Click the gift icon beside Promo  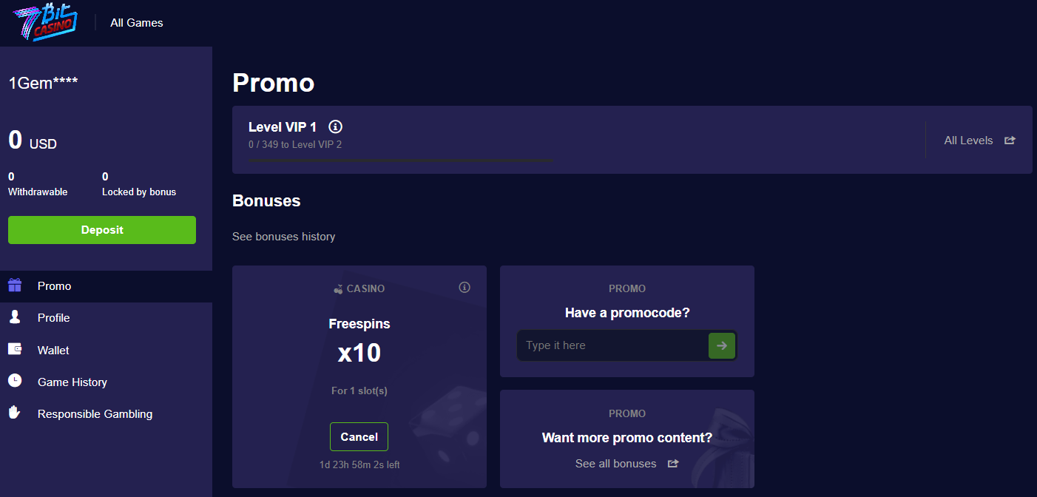(x=15, y=285)
